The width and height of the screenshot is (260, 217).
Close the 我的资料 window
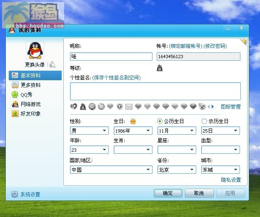(241, 28)
